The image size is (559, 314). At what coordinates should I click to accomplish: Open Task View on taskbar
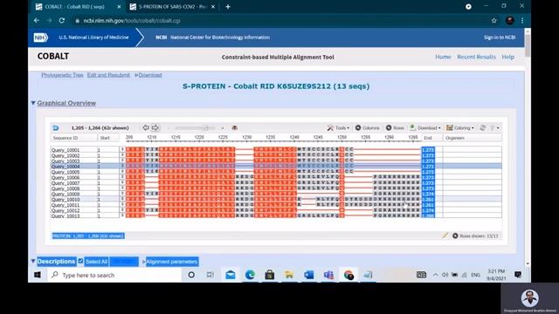tap(210, 275)
